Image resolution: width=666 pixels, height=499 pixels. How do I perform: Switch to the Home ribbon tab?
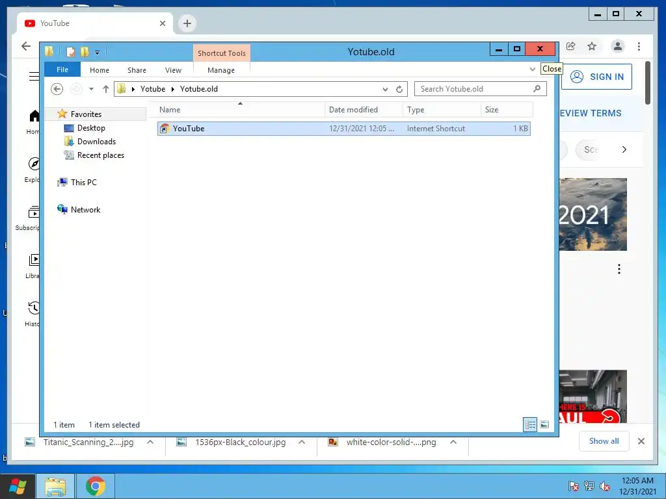(x=100, y=70)
